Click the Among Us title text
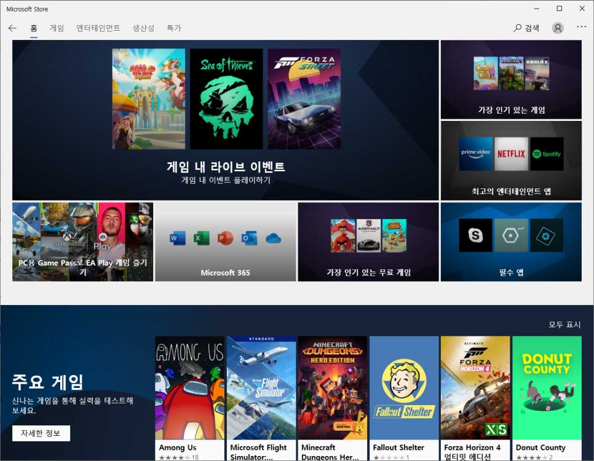This screenshot has height=461, width=594. [x=177, y=447]
